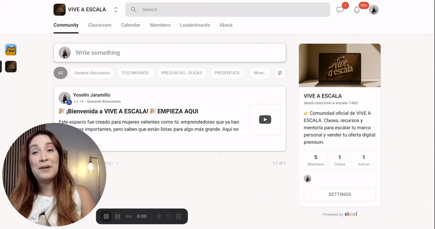The image size is (435, 229).
Task: Open the community switcher arrows
Action: [116, 10]
